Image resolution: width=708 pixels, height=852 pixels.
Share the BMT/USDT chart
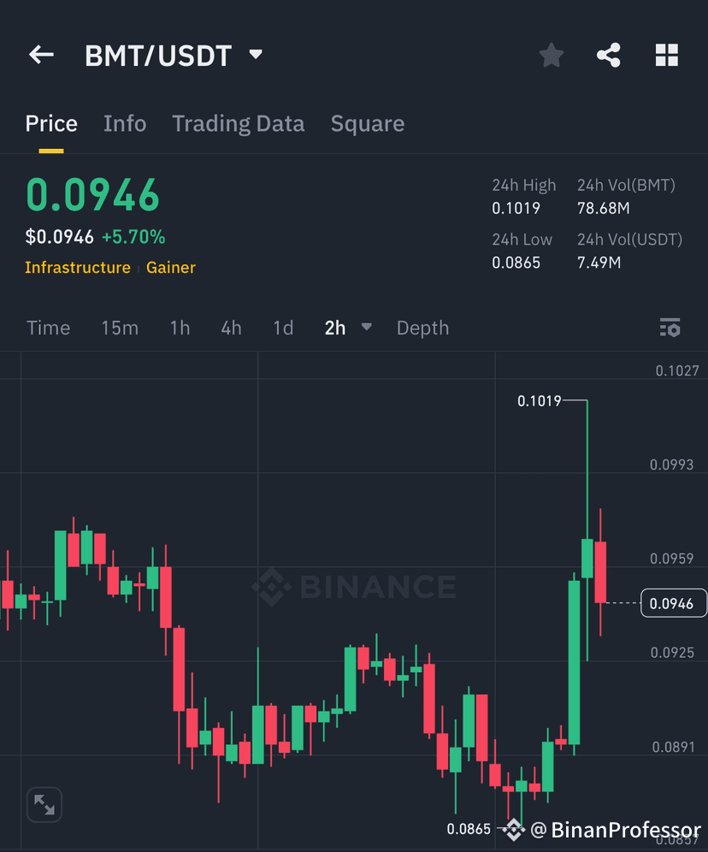click(609, 54)
